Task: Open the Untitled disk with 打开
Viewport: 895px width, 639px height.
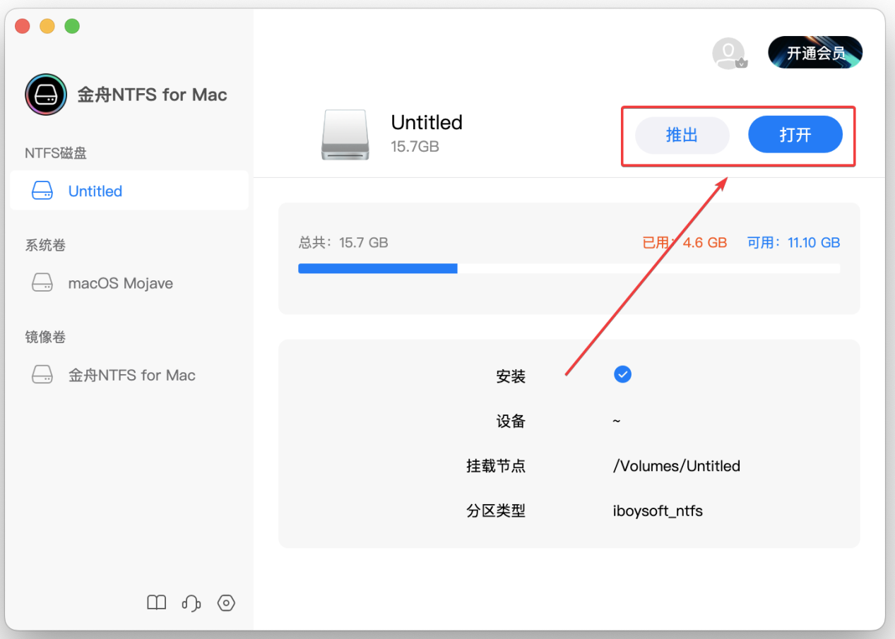Action: 795,135
